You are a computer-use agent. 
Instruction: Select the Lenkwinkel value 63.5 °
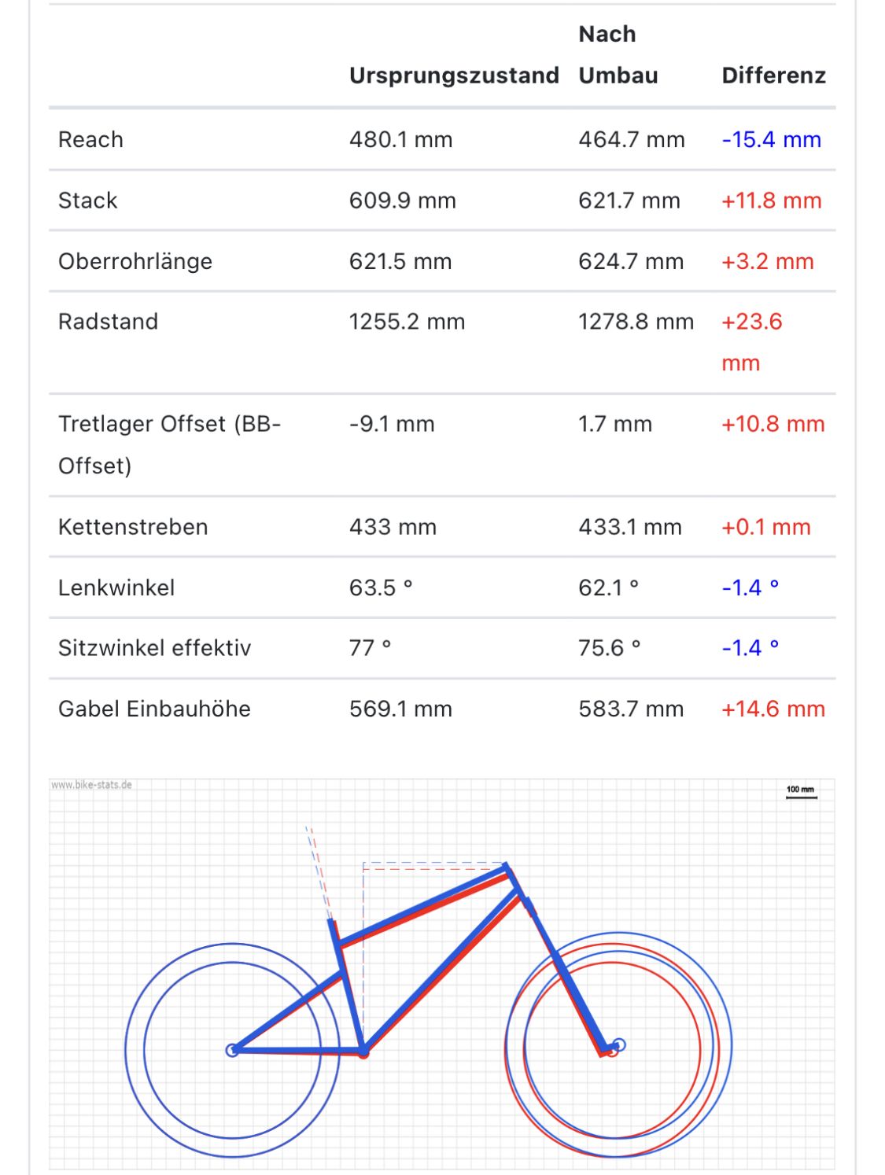[x=381, y=587]
